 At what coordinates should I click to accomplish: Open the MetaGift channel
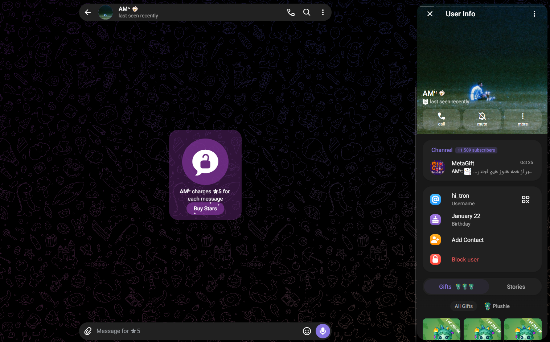[482, 167]
